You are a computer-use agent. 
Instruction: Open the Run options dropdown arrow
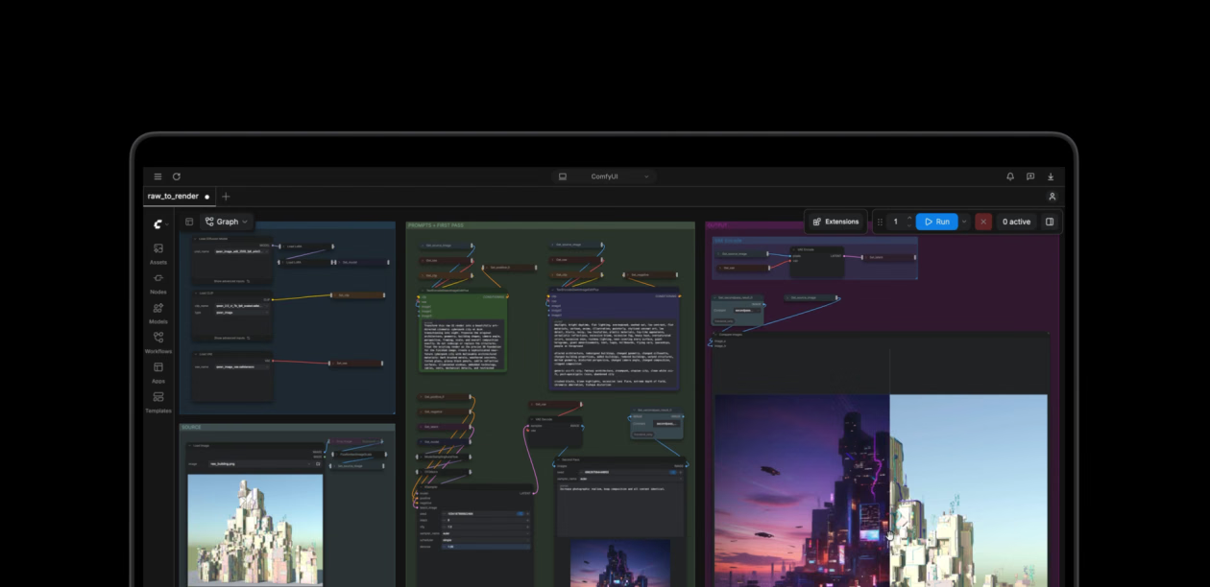[x=964, y=222]
